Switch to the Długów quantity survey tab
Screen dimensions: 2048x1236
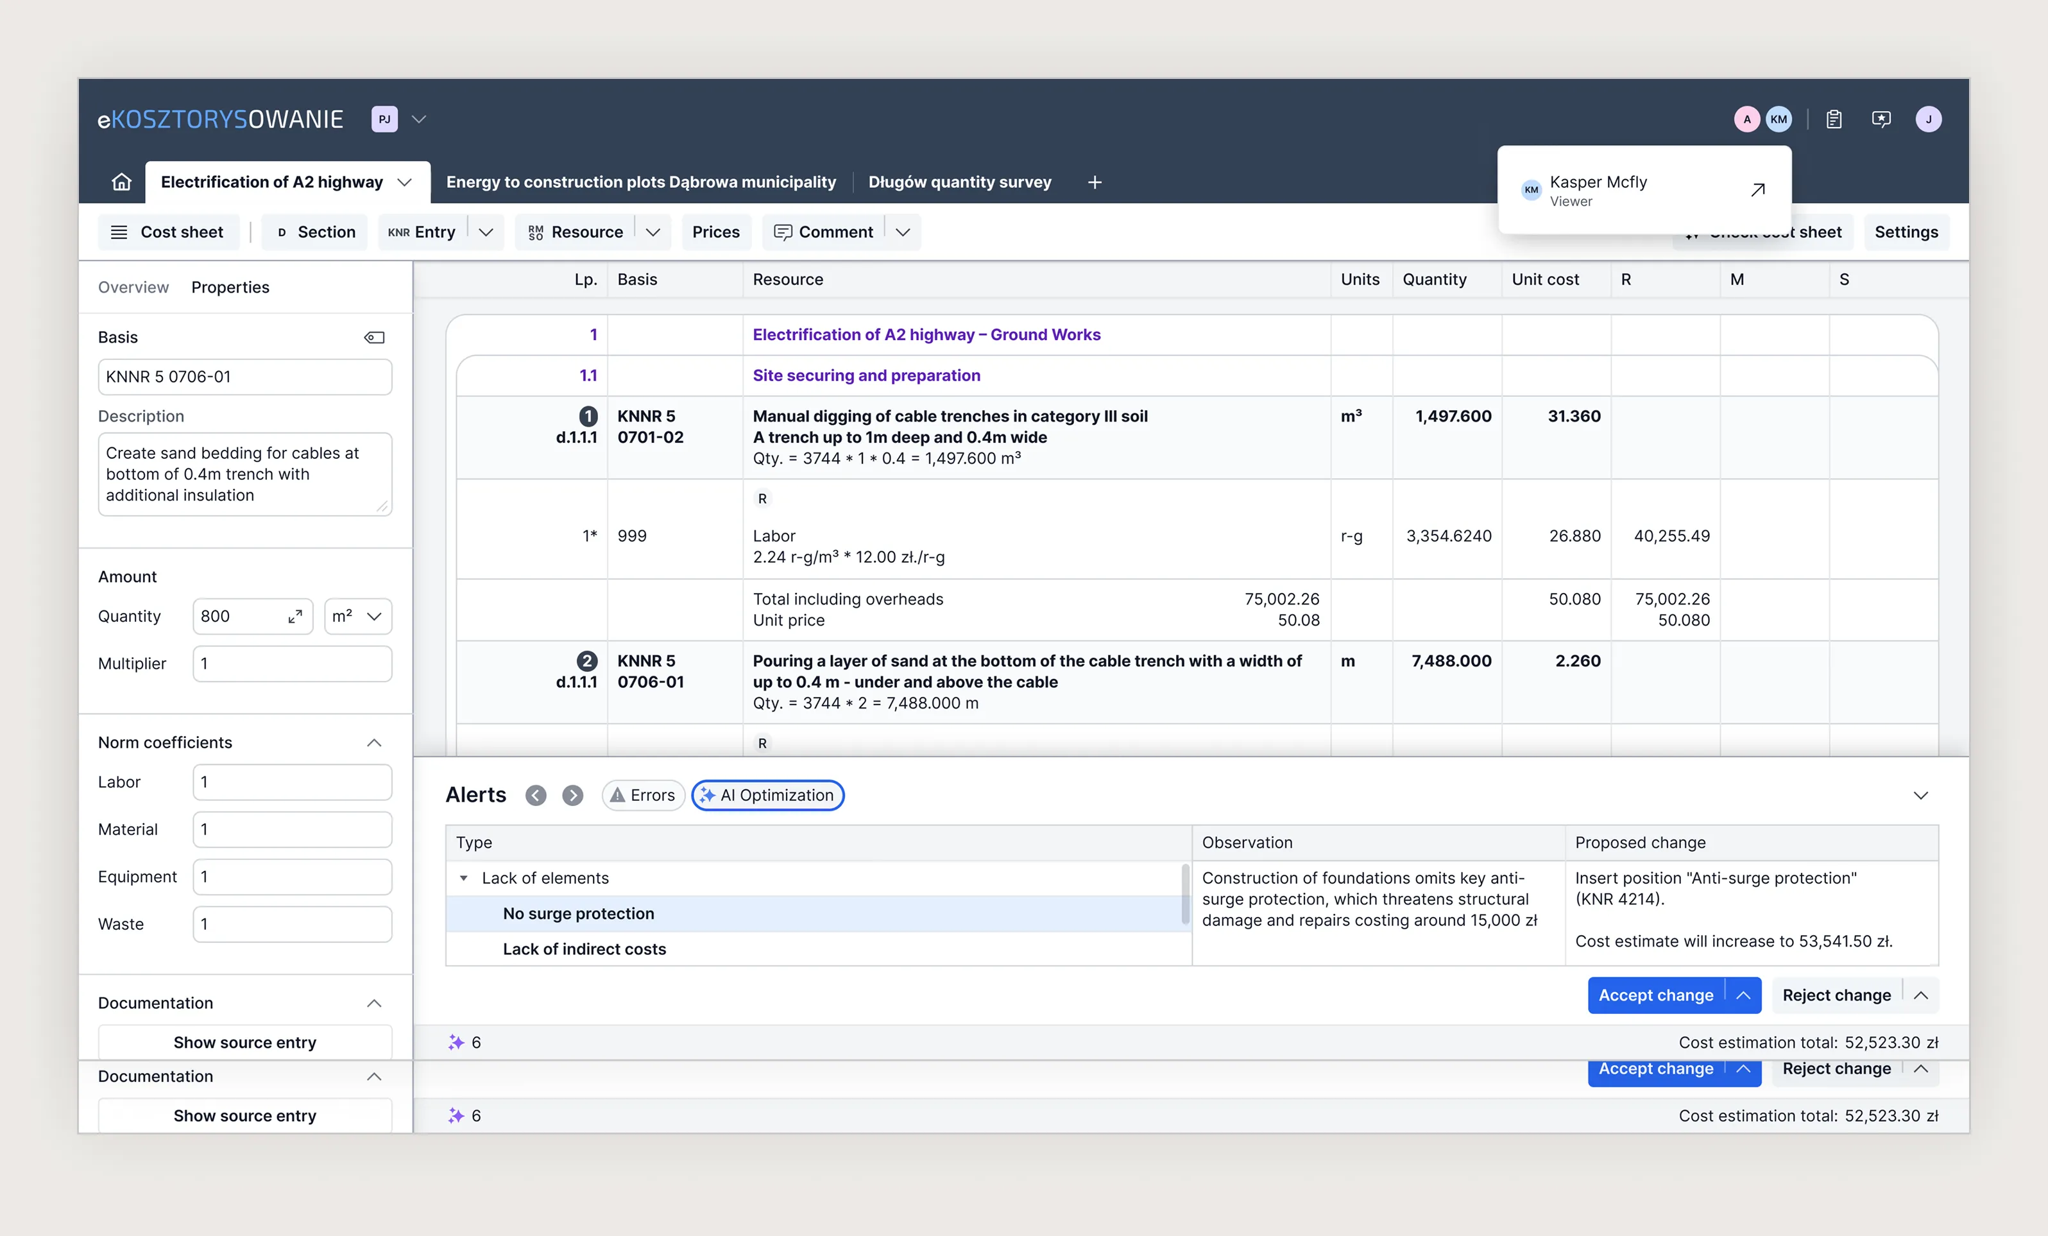pos(960,182)
